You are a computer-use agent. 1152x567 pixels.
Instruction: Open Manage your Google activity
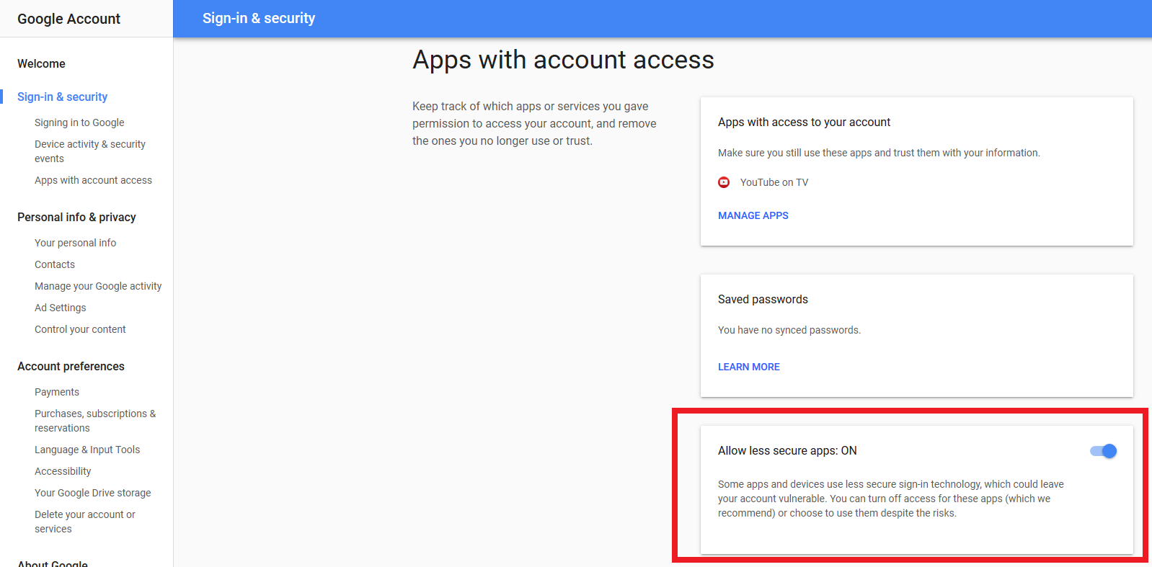click(98, 286)
